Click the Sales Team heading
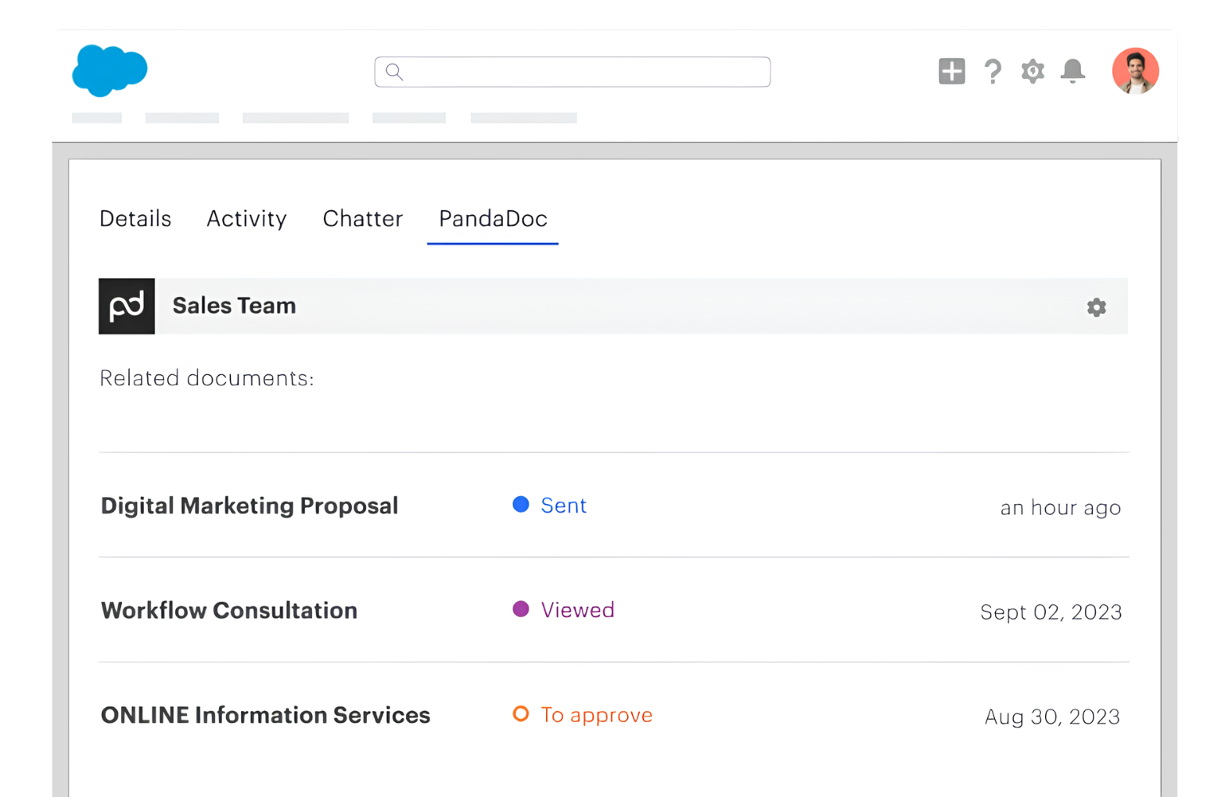The width and height of the screenshot is (1225, 797). tap(234, 306)
